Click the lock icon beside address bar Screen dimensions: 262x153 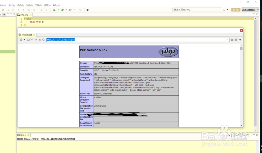pyautogui.click(x=236, y=40)
